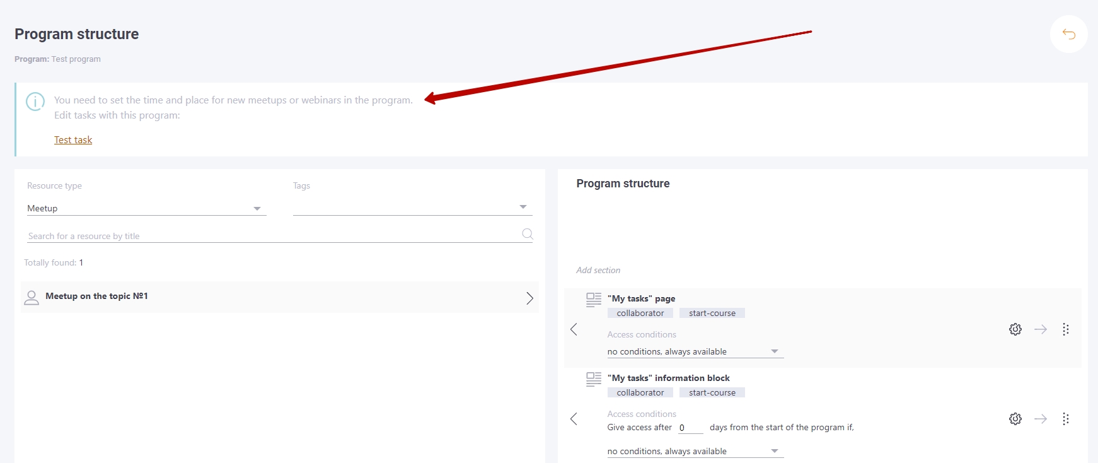The height and width of the screenshot is (463, 1098).
Task: Click the days field after Give access after
Action: [x=690, y=428]
